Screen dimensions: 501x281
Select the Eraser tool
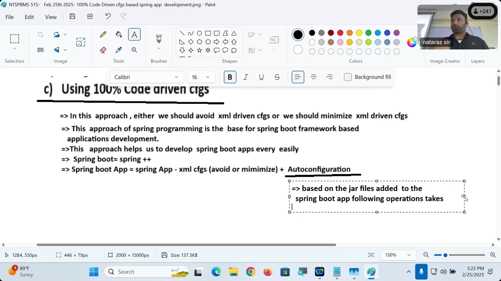click(103, 50)
